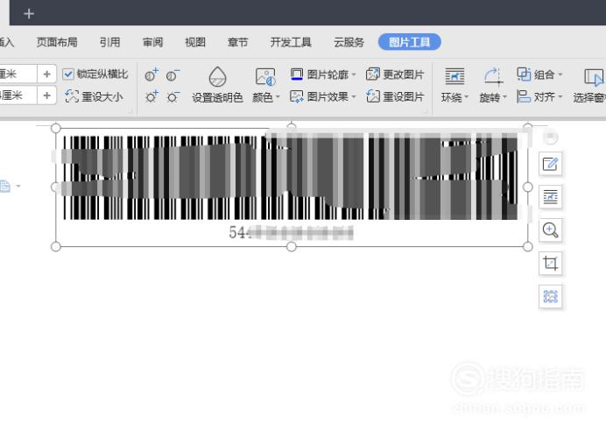The width and height of the screenshot is (606, 438).
Task: Click the bottom-right resize handle of image
Action: pos(527,247)
